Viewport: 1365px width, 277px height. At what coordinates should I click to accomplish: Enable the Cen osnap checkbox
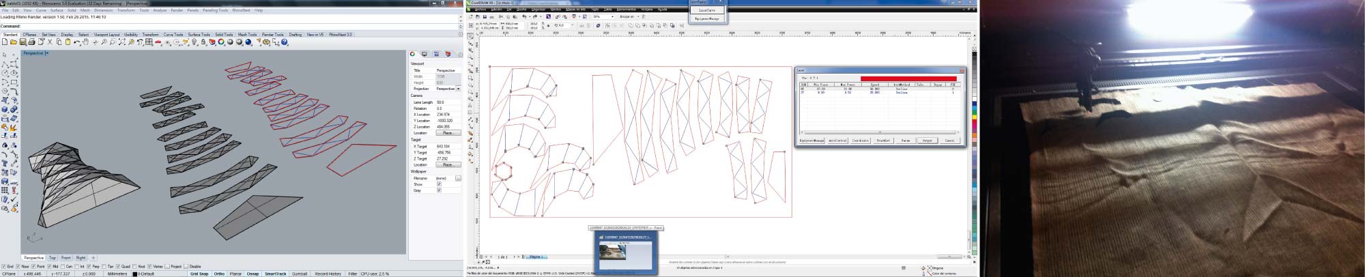coord(63,266)
